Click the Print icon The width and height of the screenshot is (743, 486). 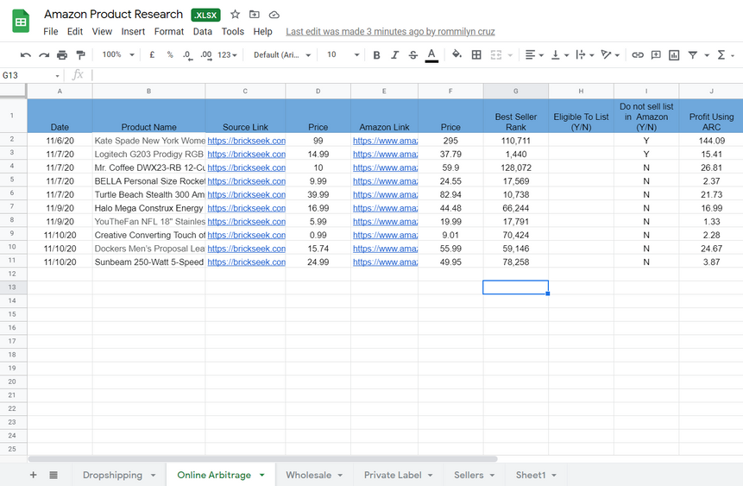click(x=62, y=55)
